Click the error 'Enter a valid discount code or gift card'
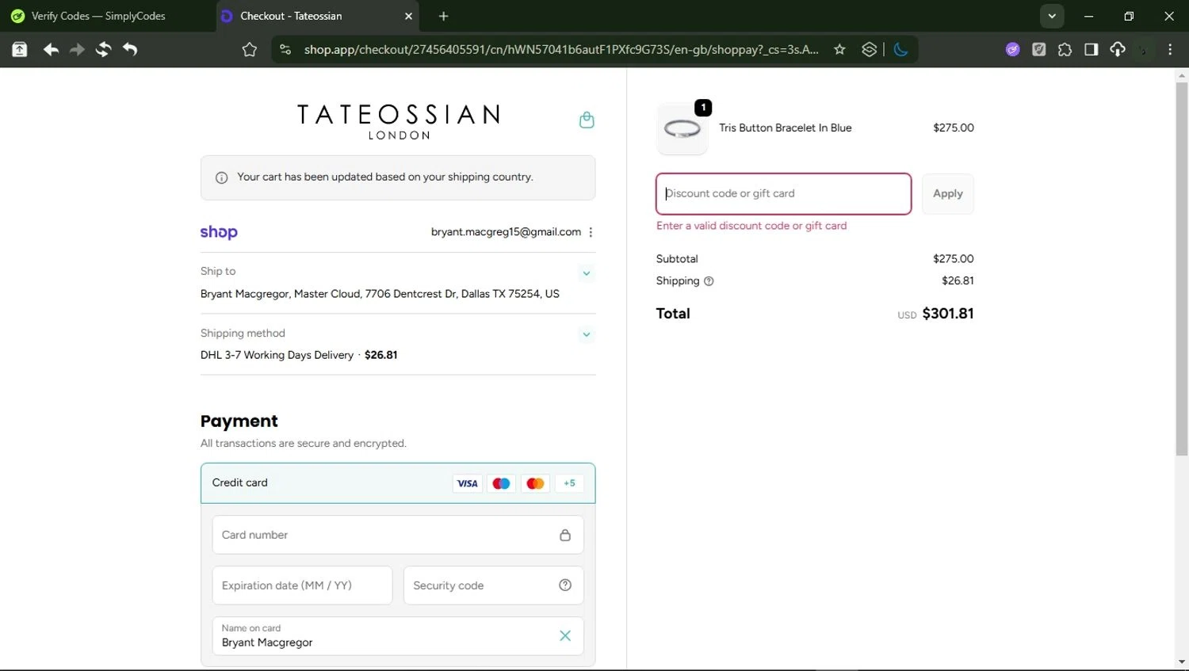This screenshot has height=671, width=1189. pos(751,226)
